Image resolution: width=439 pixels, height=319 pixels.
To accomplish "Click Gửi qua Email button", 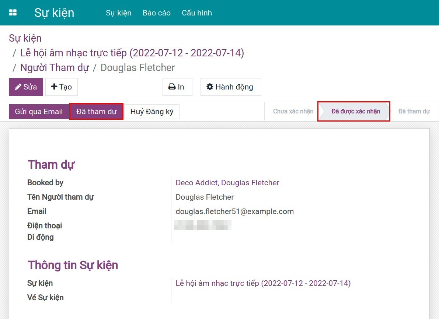I will (39, 112).
